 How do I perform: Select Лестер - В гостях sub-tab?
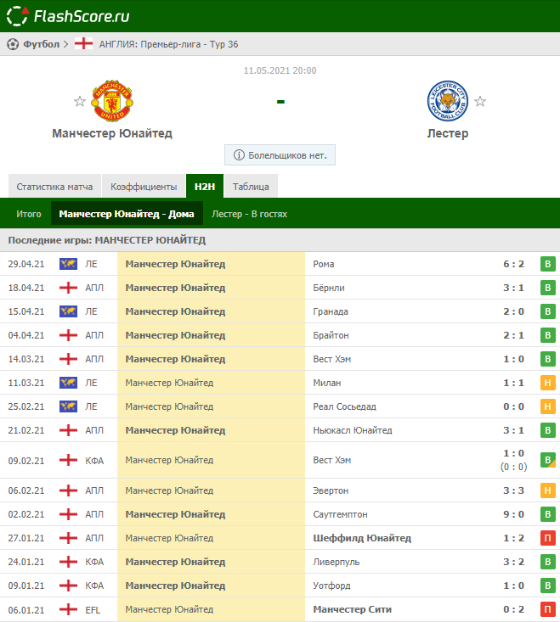pyautogui.click(x=250, y=214)
